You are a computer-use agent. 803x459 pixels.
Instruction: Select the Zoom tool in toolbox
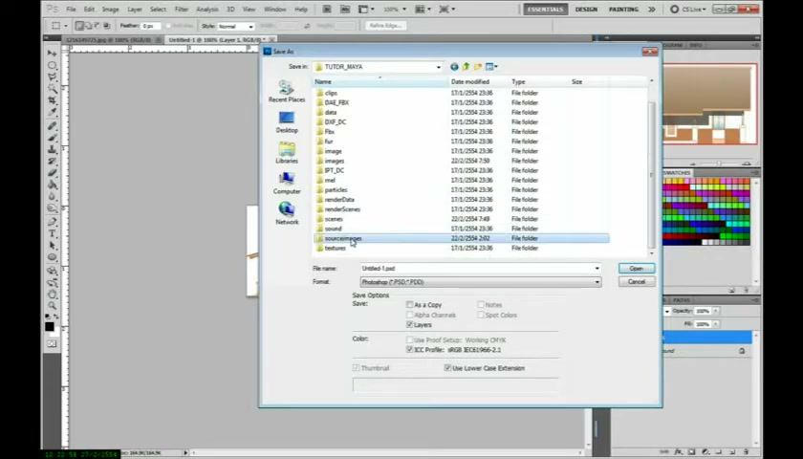coord(53,306)
